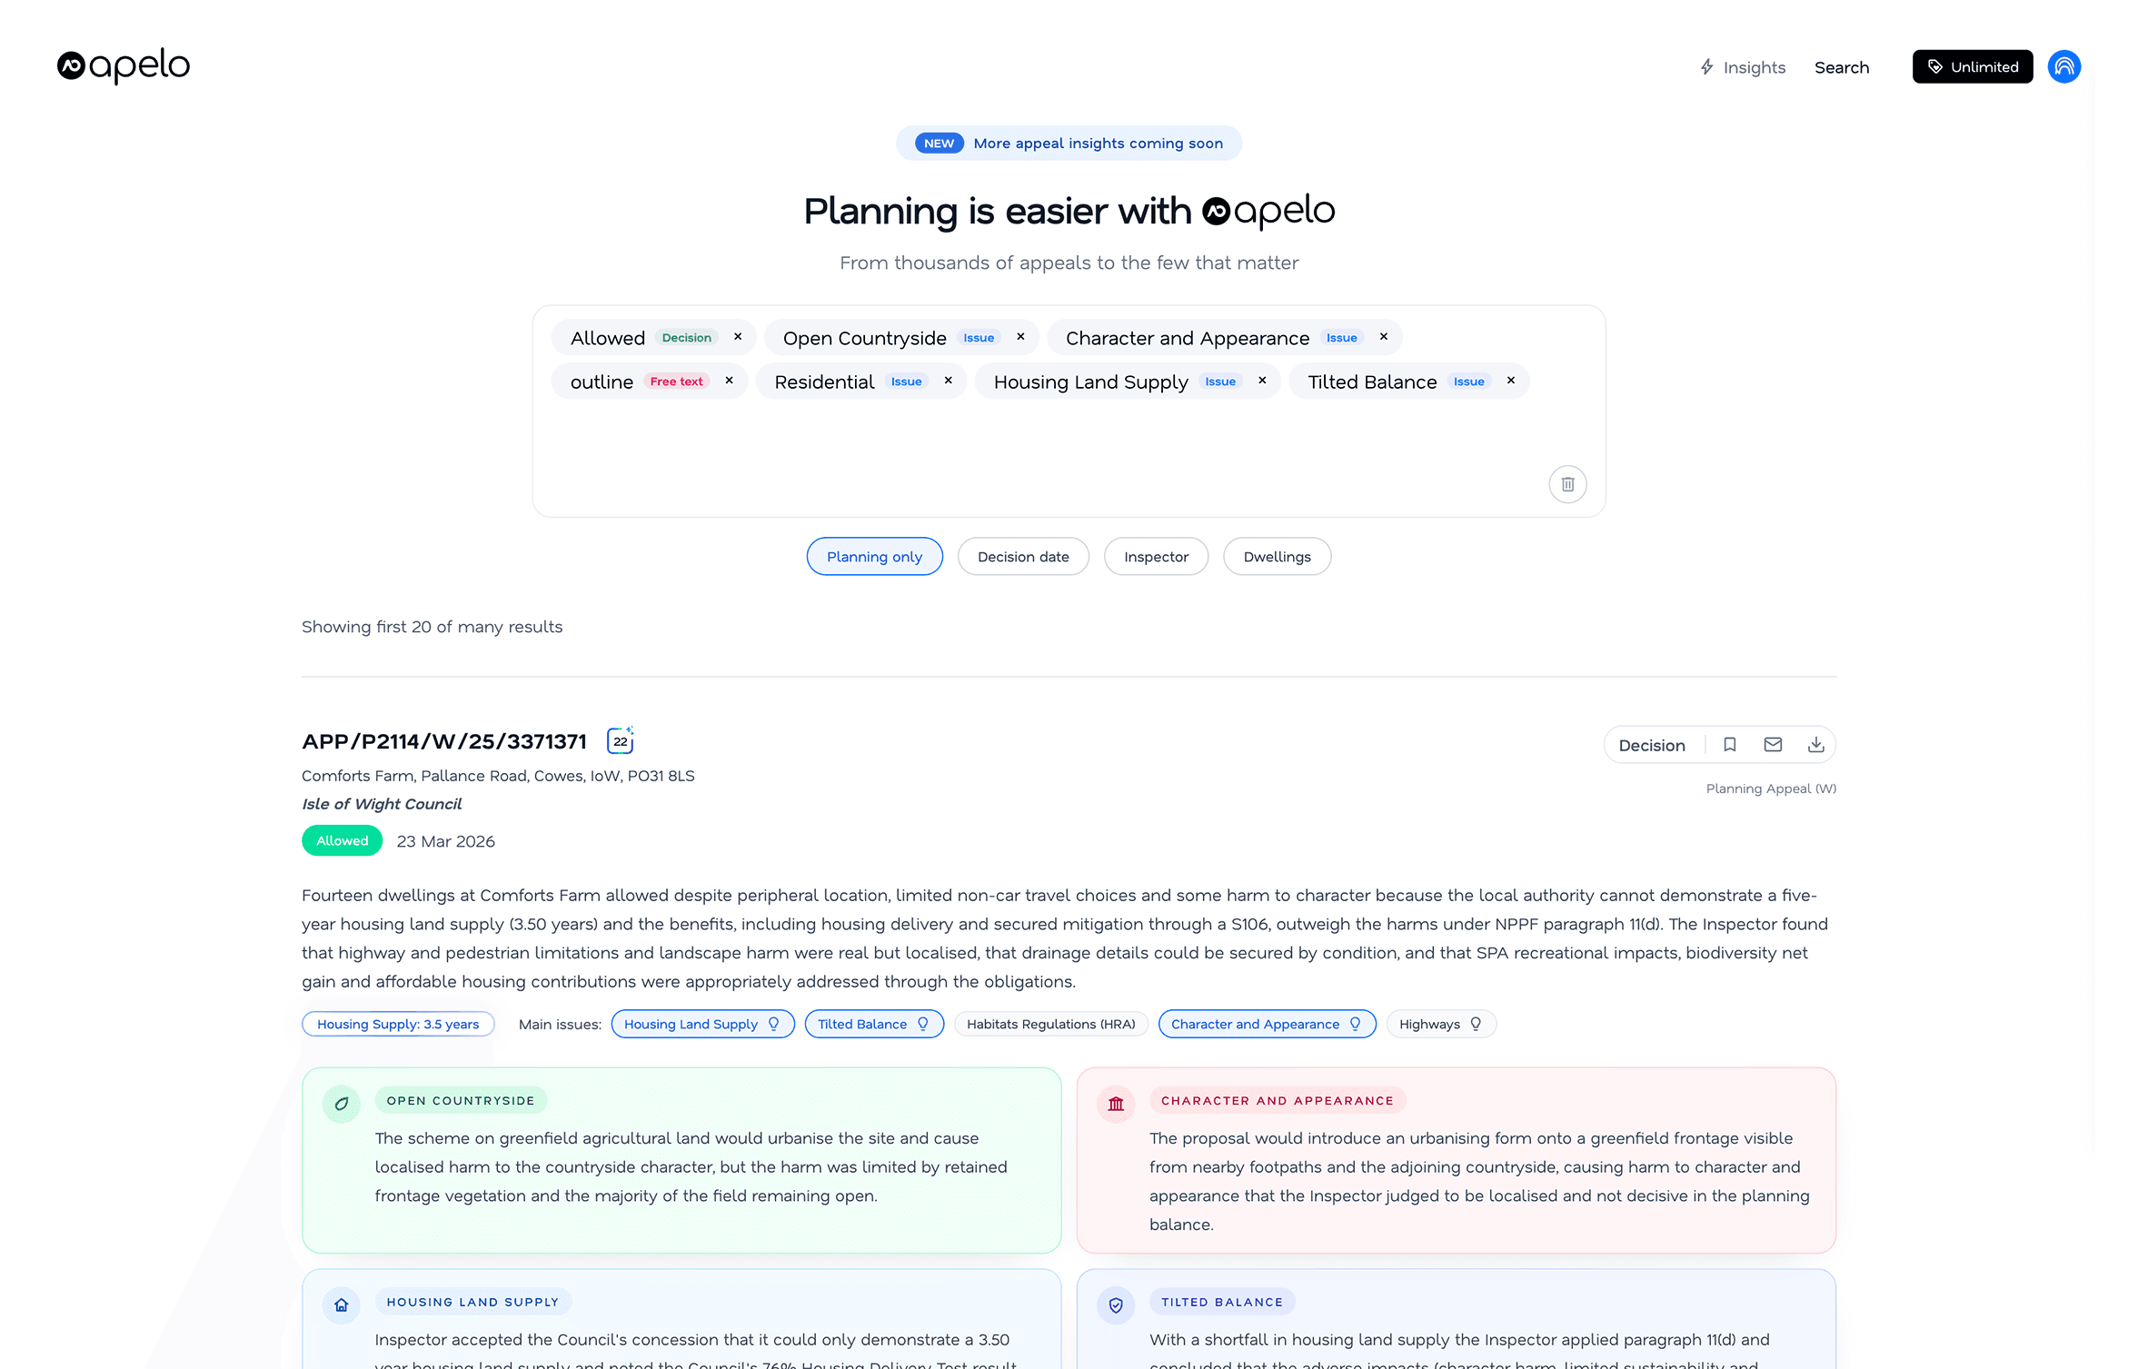
Task: Download the appeal decision document
Action: (x=1815, y=744)
